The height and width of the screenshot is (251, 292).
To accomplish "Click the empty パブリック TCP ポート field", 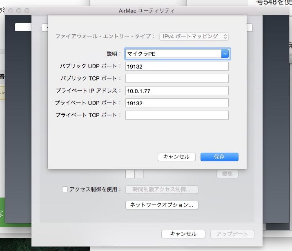I will click(177, 78).
